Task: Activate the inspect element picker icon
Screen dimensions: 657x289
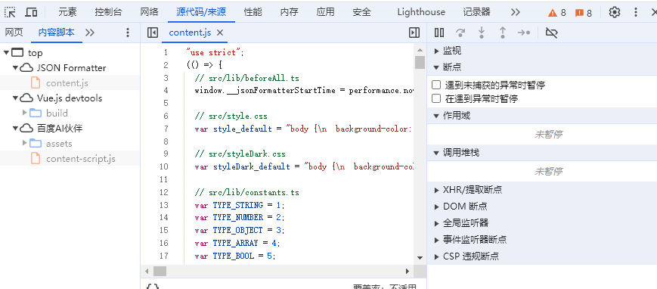Action: (x=10, y=12)
